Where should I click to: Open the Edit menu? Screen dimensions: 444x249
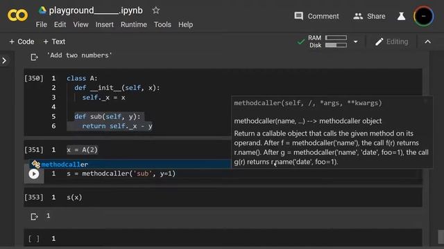point(60,25)
